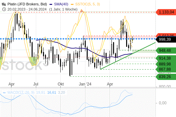The image size is (176, 117).
Task: Select the SMA(40) indicator label
Action: [61, 4]
